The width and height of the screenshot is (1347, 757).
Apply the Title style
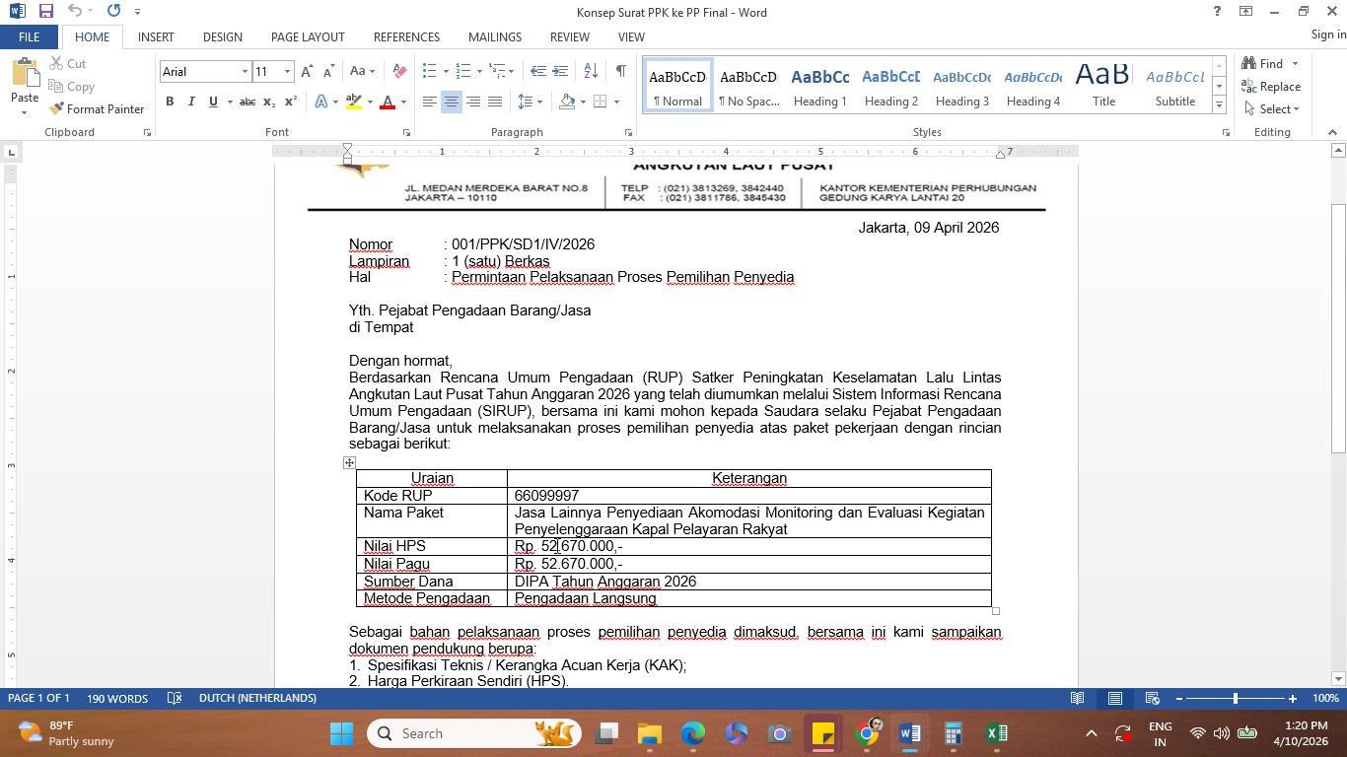pyautogui.click(x=1103, y=86)
